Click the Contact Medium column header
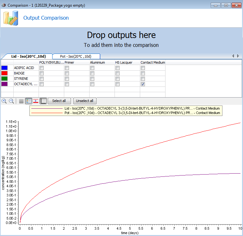The width and height of the screenshot is (243, 236). coord(153,62)
